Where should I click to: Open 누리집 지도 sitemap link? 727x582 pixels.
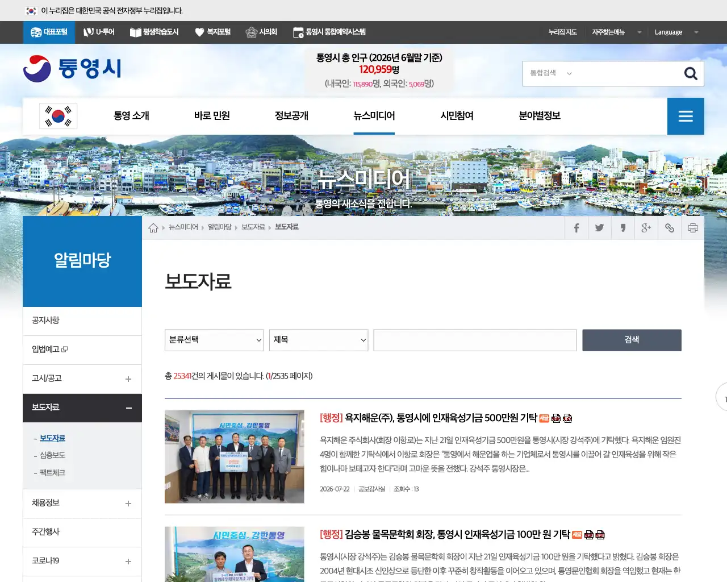tap(562, 32)
